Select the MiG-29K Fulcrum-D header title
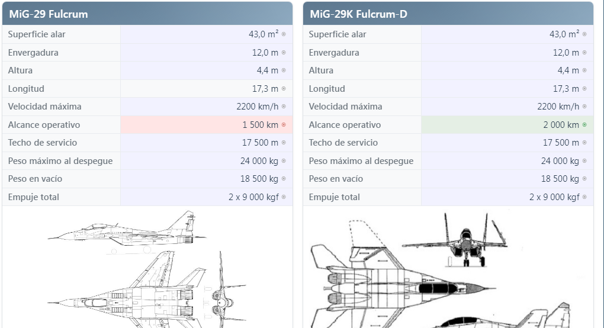The image size is (604, 328). click(x=358, y=14)
